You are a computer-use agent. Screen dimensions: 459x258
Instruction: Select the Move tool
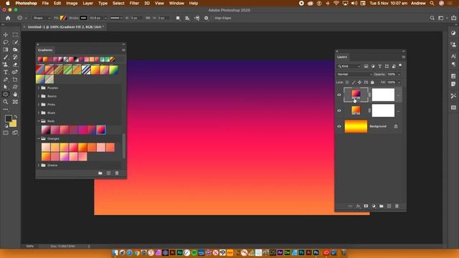[x=6, y=35]
